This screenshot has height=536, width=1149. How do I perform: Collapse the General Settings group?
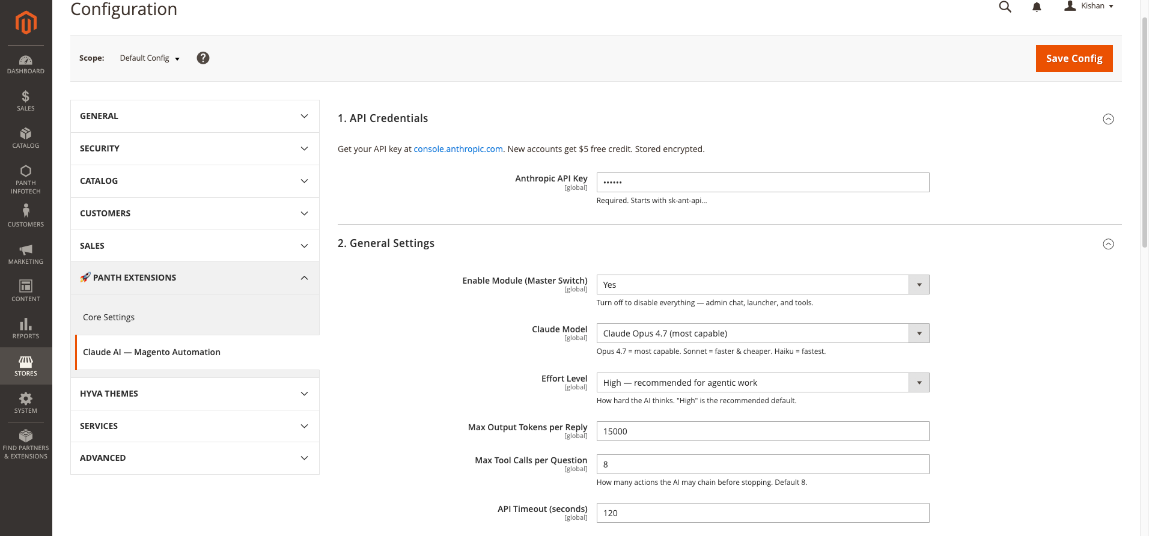1108,244
